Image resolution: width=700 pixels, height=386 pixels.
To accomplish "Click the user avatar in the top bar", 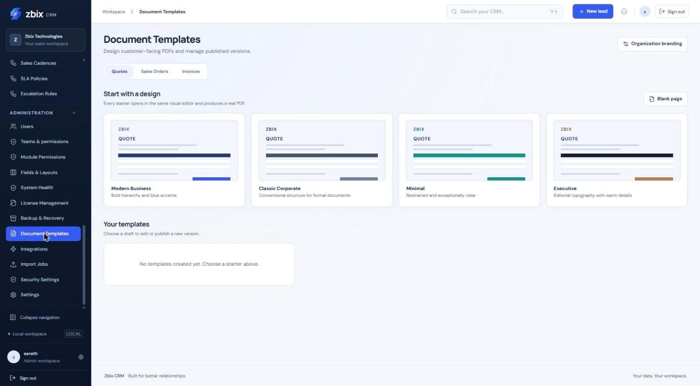I will tap(645, 11).
